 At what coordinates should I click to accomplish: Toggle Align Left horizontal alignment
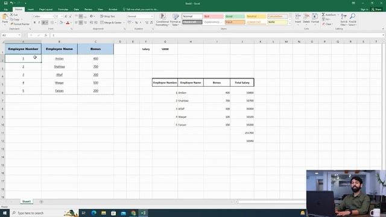click(77, 23)
